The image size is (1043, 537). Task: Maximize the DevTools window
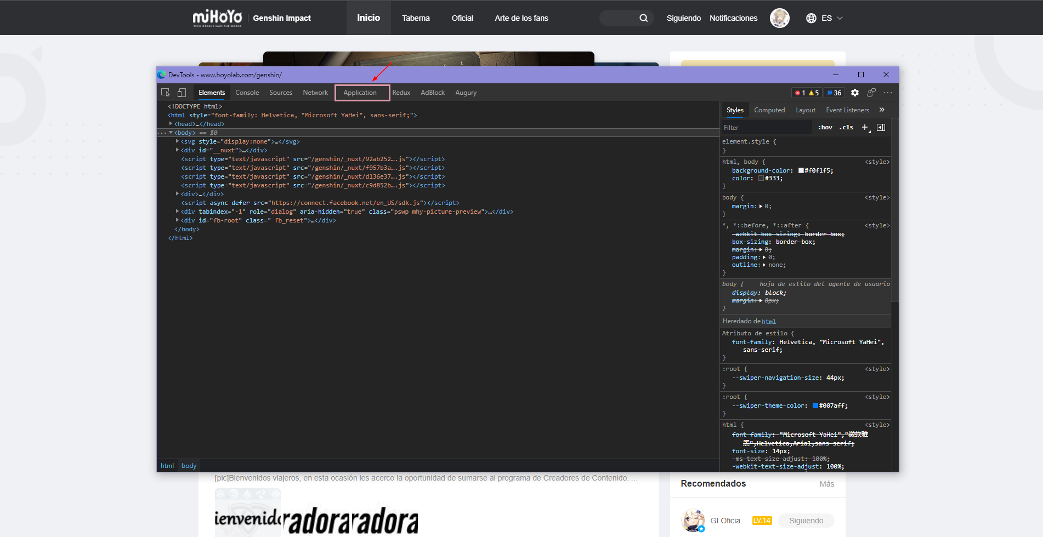[x=861, y=75]
